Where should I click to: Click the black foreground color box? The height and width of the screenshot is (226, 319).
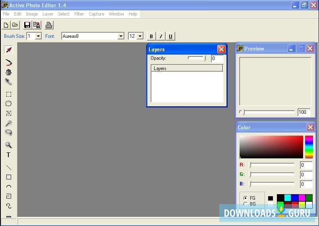[271, 198]
